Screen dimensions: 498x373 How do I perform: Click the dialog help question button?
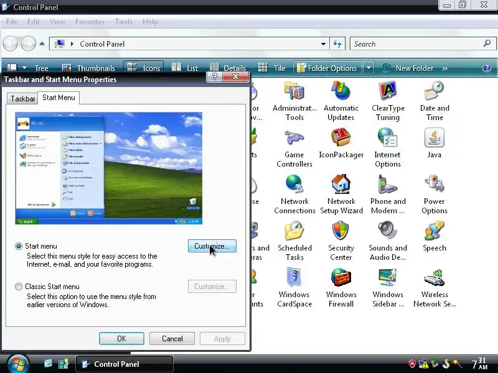tap(214, 76)
